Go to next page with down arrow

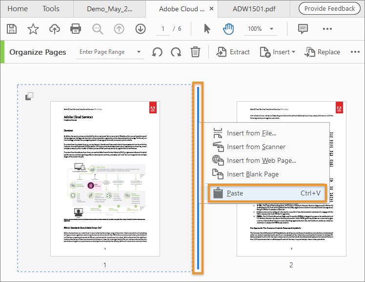pos(141,29)
